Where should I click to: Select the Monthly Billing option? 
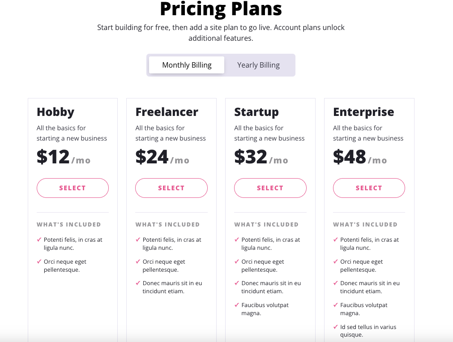pyautogui.click(x=187, y=65)
